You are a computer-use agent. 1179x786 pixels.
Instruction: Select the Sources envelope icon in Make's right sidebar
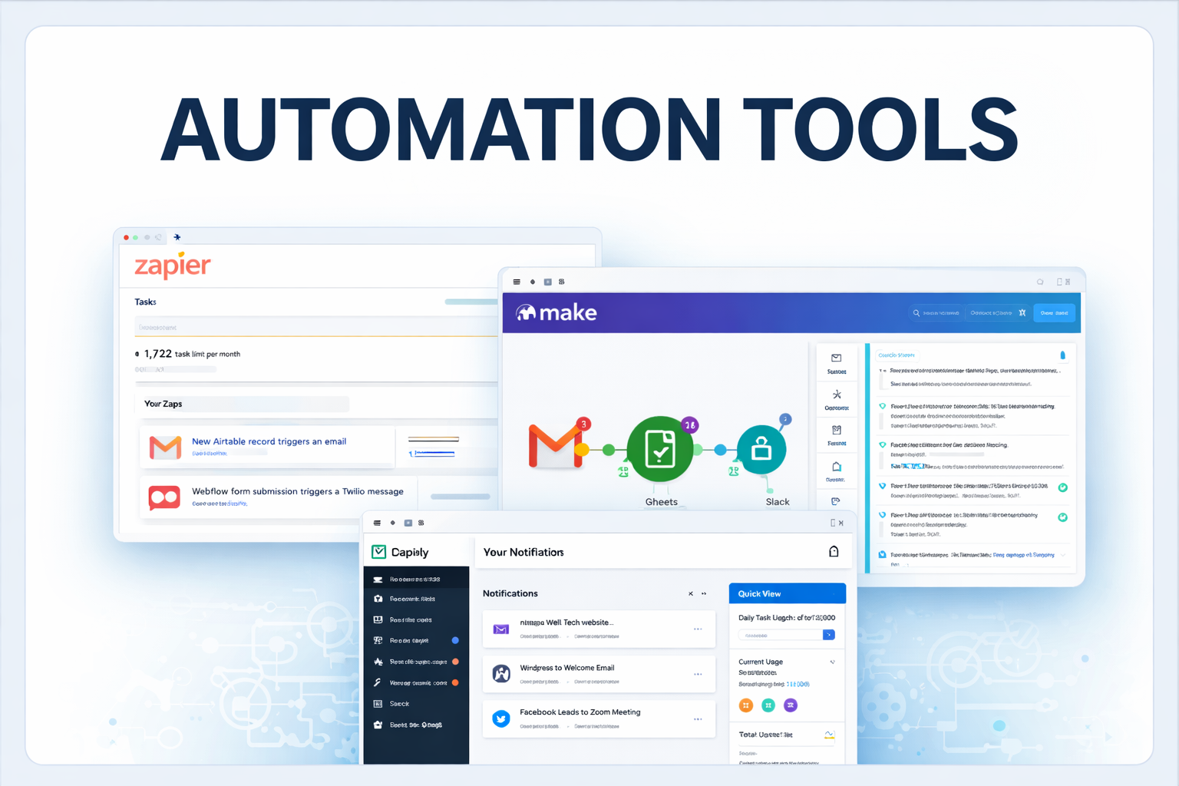(836, 358)
